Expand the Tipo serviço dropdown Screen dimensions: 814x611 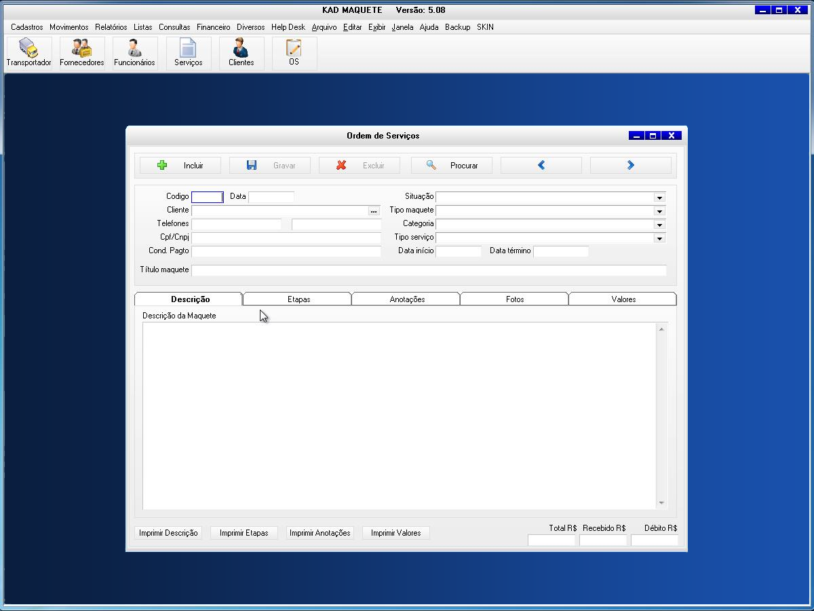[x=659, y=238]
